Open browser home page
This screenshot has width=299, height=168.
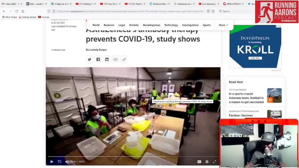click(23, 11)
